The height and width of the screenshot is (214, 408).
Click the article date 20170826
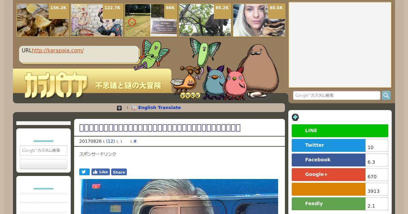(90, 141)
